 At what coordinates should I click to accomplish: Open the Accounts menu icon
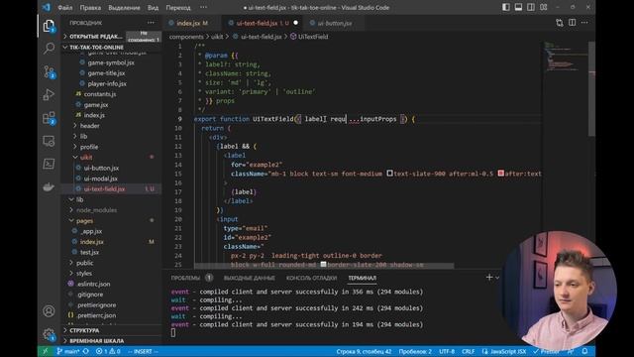49,311
